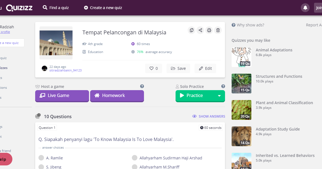Click the Why show ads? link
The width and height of the screenshot is (322, 169).
pos(248,25)
